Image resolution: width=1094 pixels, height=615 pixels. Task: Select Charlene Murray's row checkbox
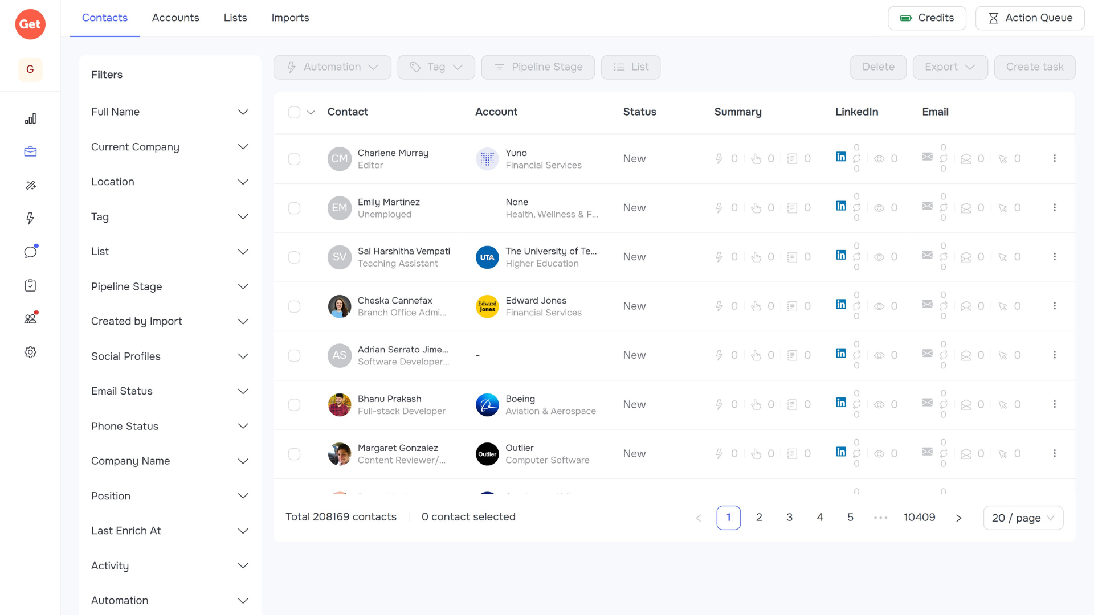tap(294, 159)
